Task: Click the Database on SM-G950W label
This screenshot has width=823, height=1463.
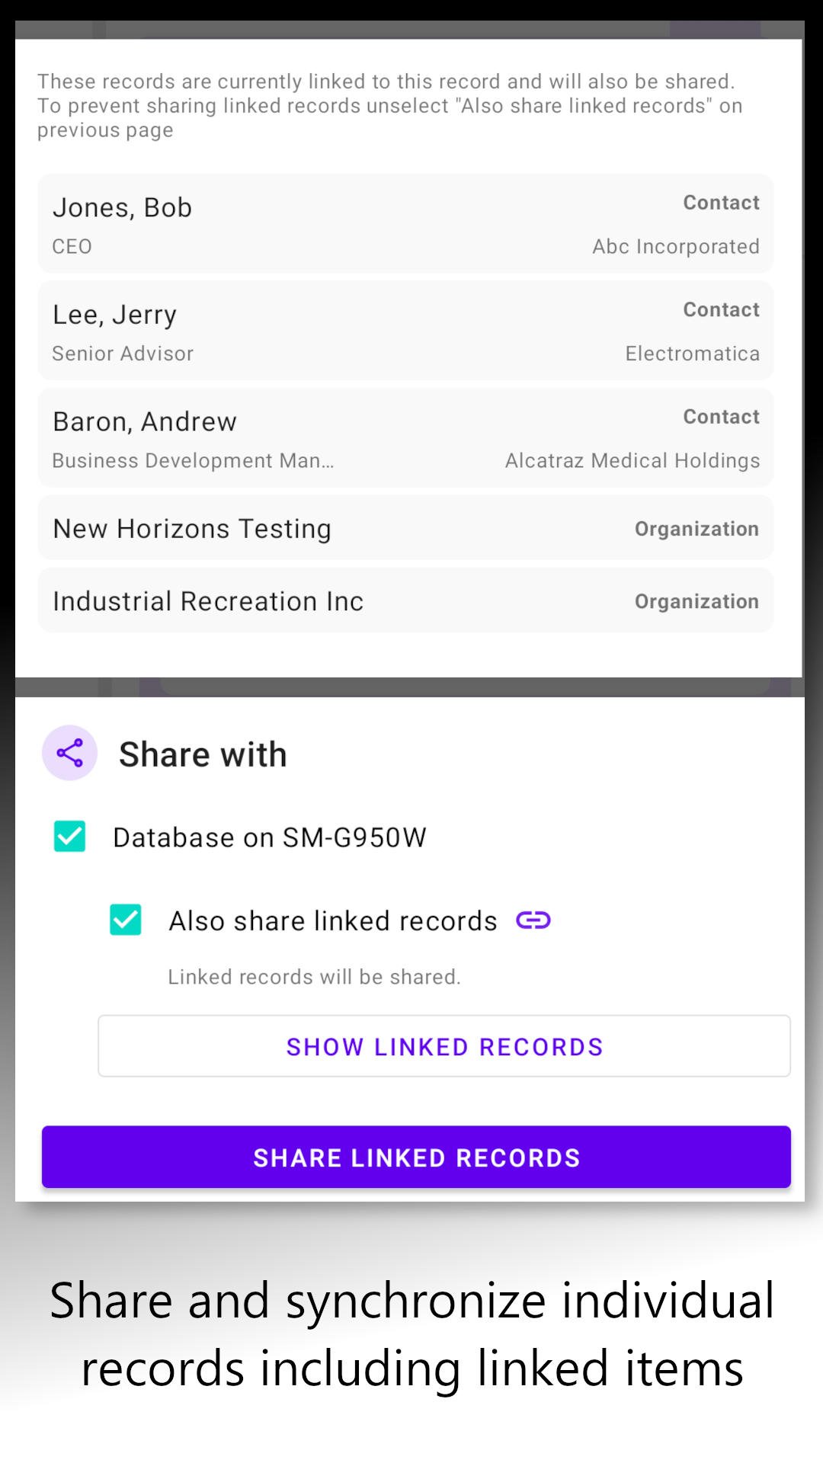Action: [270, 837]
